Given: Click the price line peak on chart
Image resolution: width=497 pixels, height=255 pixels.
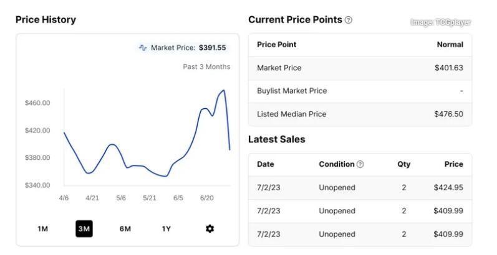Looking at the screenshot, I should tap(224, 90).
